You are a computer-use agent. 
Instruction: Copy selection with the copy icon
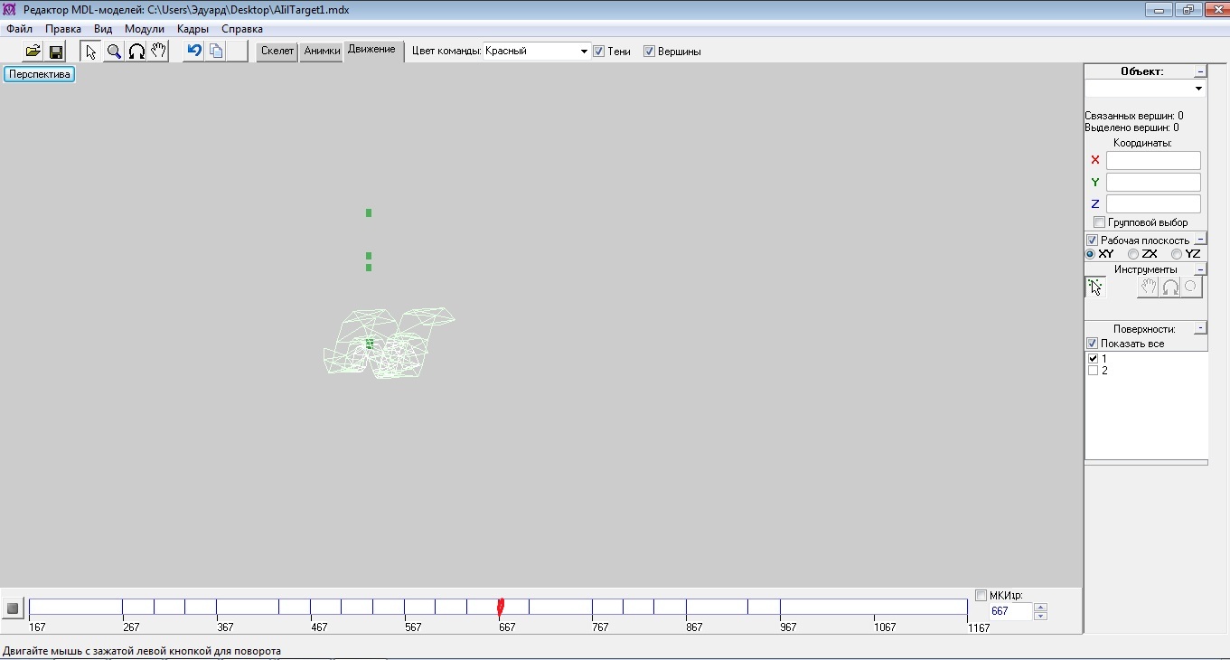point(216,52)
